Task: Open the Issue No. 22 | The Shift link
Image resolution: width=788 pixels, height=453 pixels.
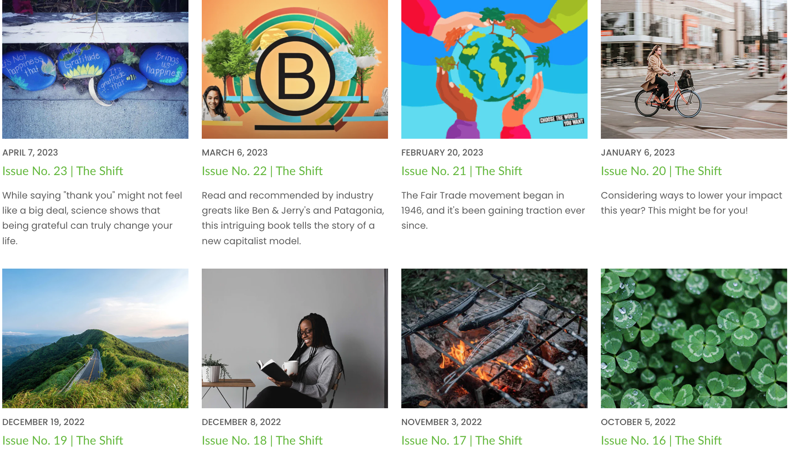Action: pos(262,171)
